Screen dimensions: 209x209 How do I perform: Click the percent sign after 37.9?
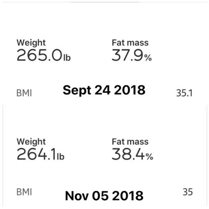point(148,58)
